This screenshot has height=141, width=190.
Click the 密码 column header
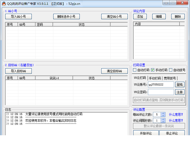click(44, 24)
